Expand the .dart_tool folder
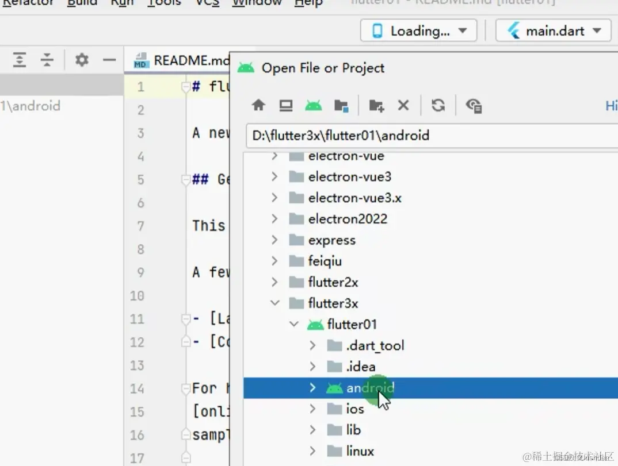The height and width of the screenshot is (466, 618). [312, 345]
